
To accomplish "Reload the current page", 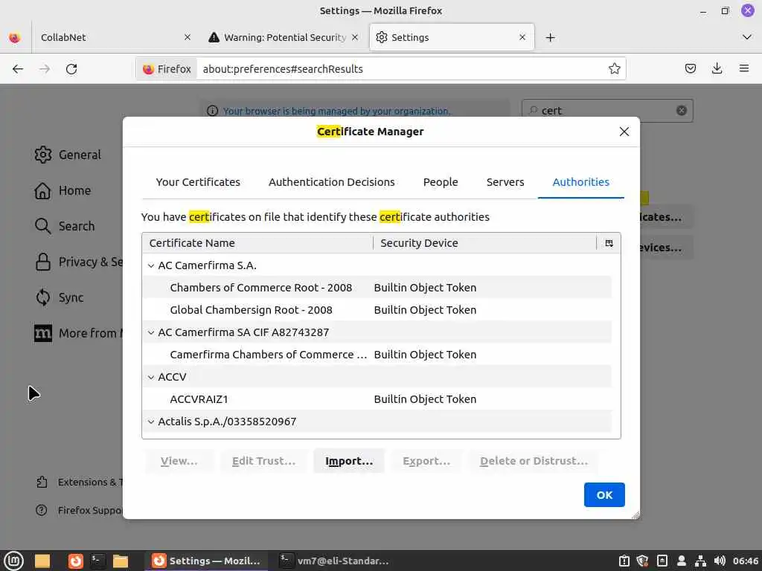I will click(x=71, y=69).
